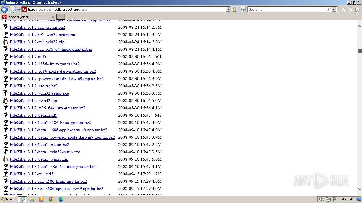The height and width of the screenshot is (203, 362).
Task: Open FileZilla_3.1.2_powerpc-apple-darwin9.app.tar.bz2 link
Action: tap(57, 79)
